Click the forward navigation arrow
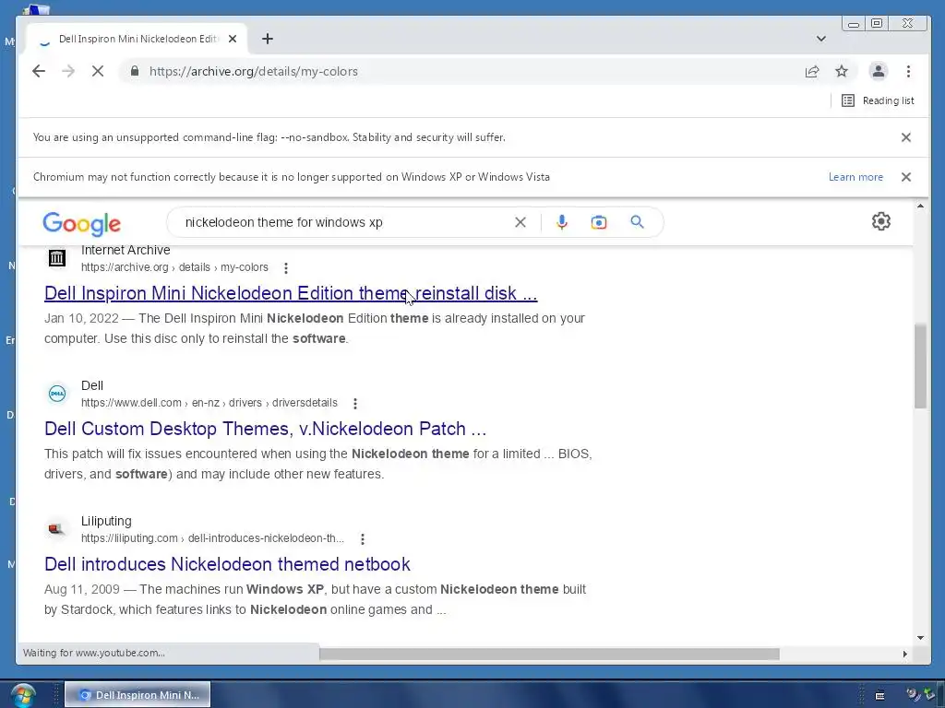Viewport: 945px width, 708px height. point(68,71)
